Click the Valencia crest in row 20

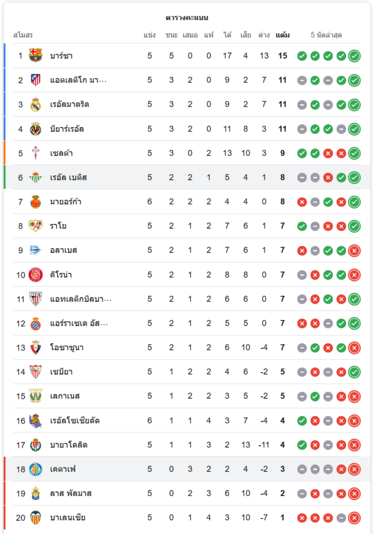[x=35, y=517]
